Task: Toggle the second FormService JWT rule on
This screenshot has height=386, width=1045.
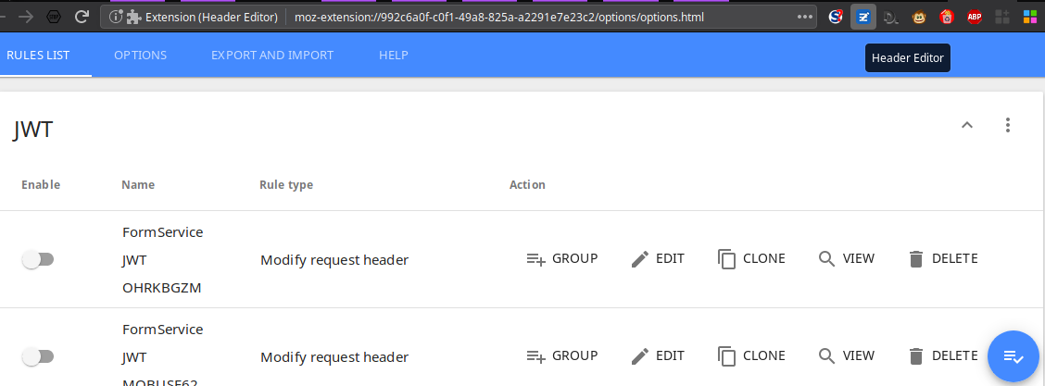Action: (x=38, y=356)
